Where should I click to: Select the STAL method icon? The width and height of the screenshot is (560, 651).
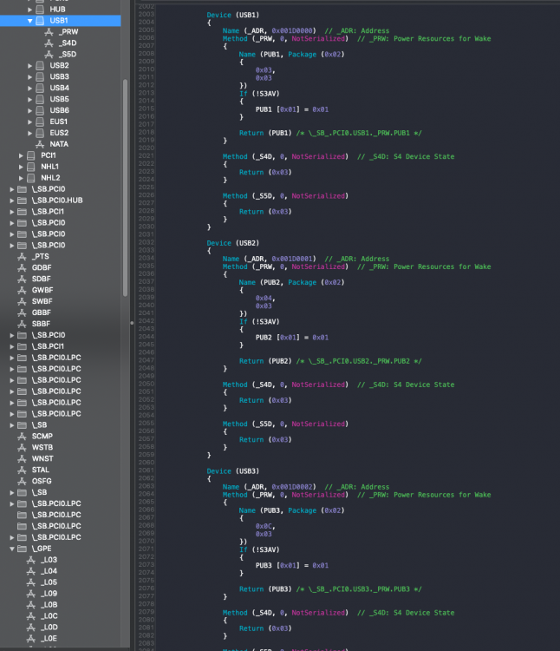tap(22, 470)
